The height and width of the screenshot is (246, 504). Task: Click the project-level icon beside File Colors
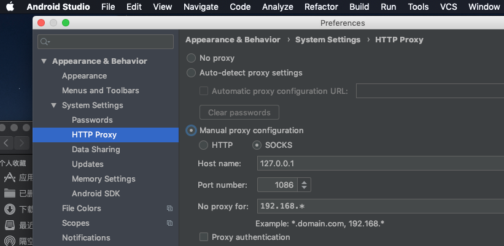click(170, 209)
